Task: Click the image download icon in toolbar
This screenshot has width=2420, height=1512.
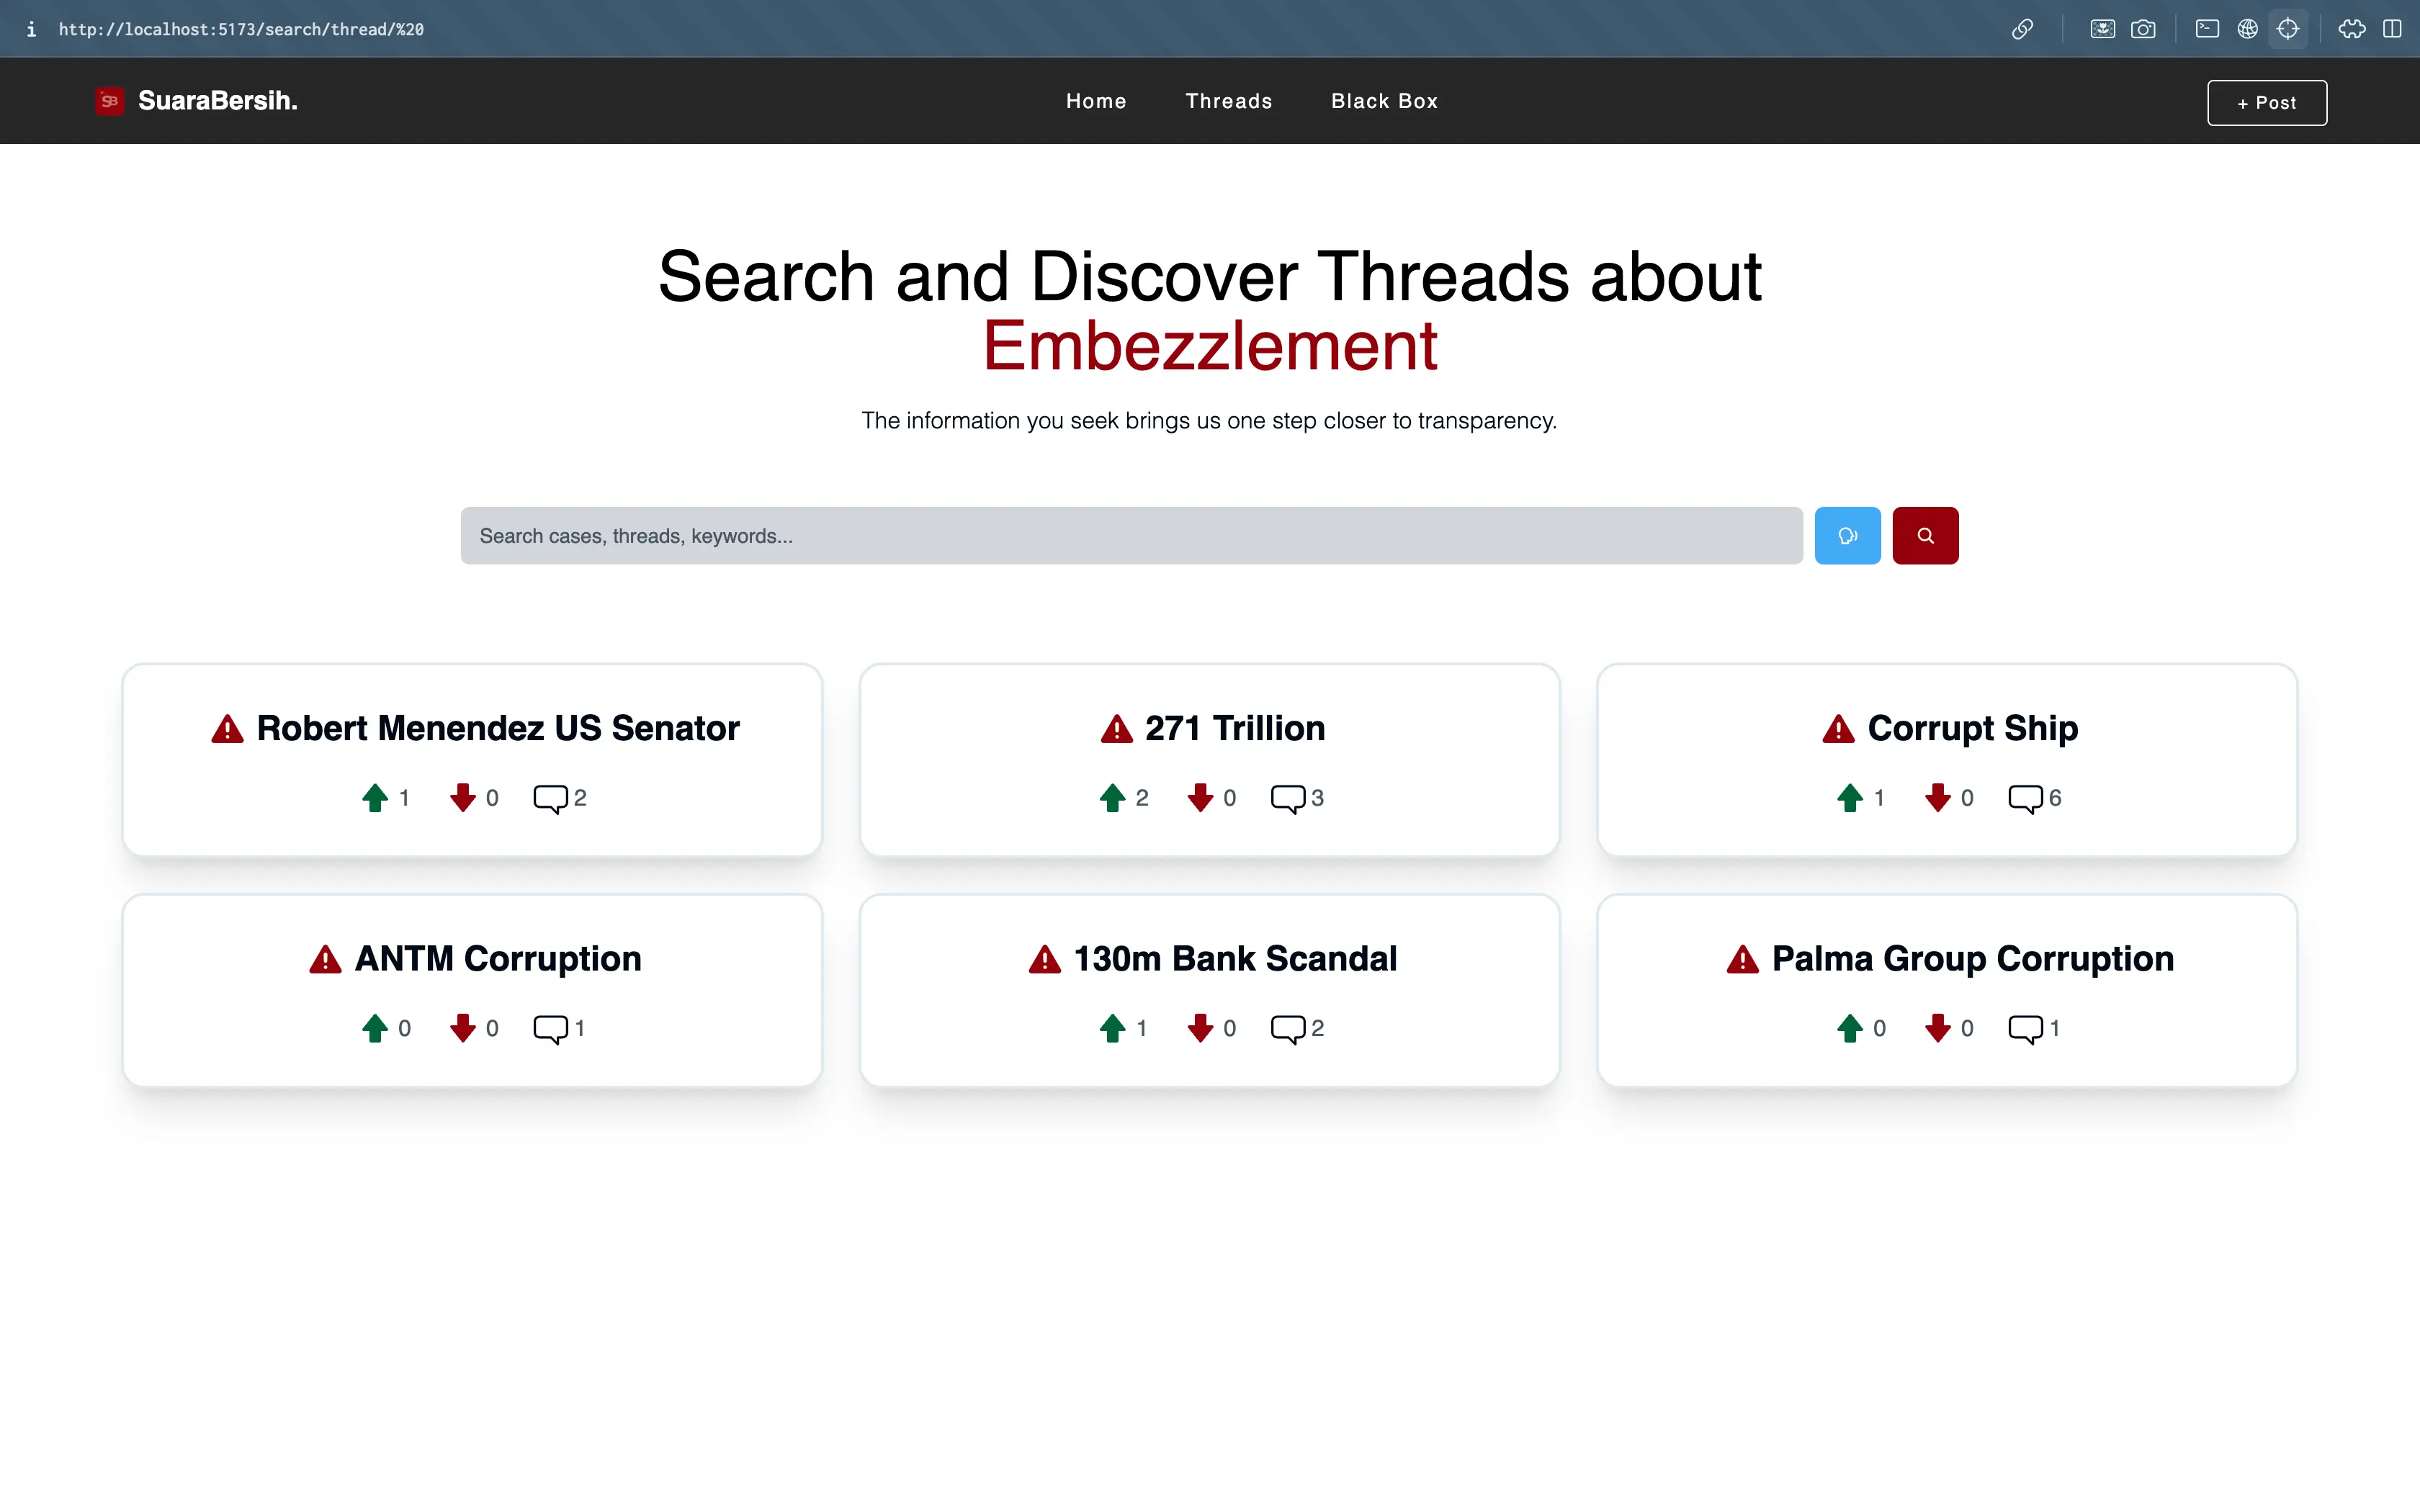Action: tap(2102, 29)
